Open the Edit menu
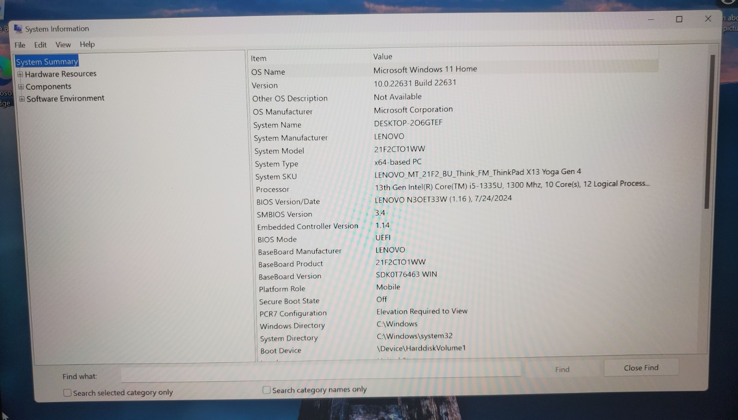This screenshot has height=420, width=738. [x=40, y=45]
